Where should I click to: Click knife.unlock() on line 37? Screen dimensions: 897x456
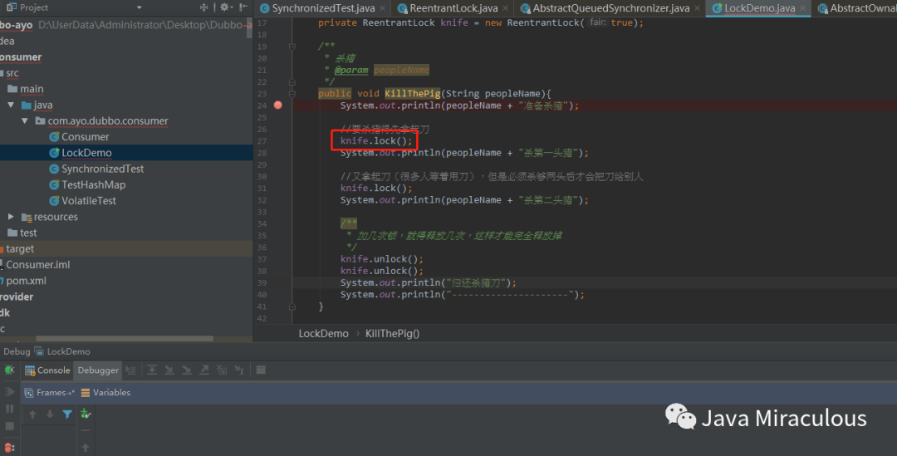(x=381, y=259)
